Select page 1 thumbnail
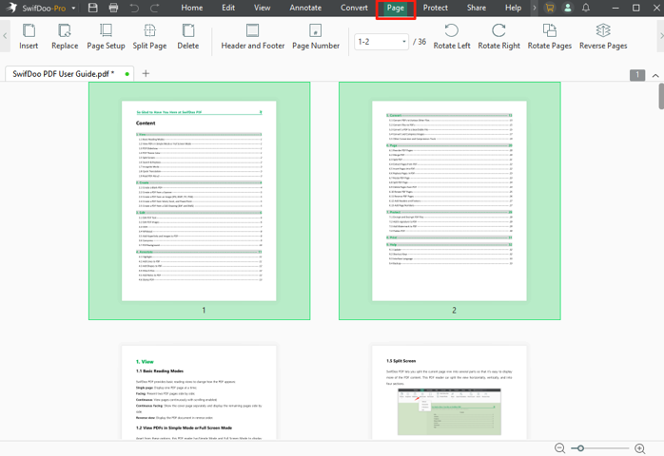The width and height of the screenshot is (664, 456). pyautogui.click(x=199, y=201)
